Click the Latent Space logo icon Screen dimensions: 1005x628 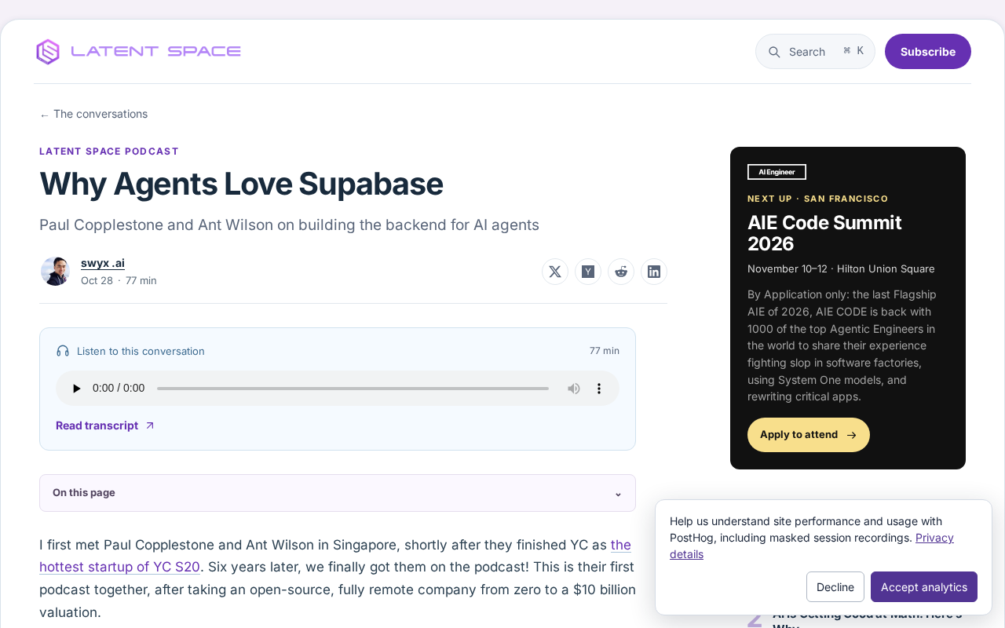pyautogui.click(x=48, y=52)
